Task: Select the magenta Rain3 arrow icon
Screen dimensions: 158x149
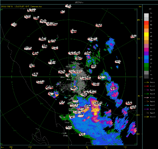Action: [x=147, y=90]
